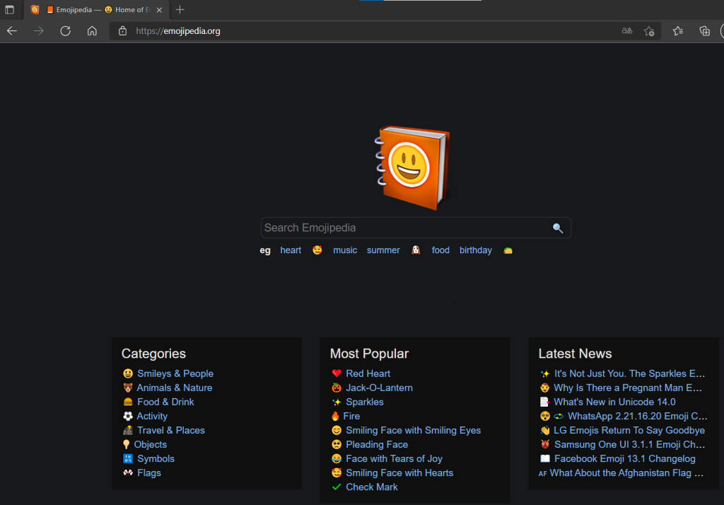Read the Pregnant Man news article
The image size is (724, 505).
(628, 388)
